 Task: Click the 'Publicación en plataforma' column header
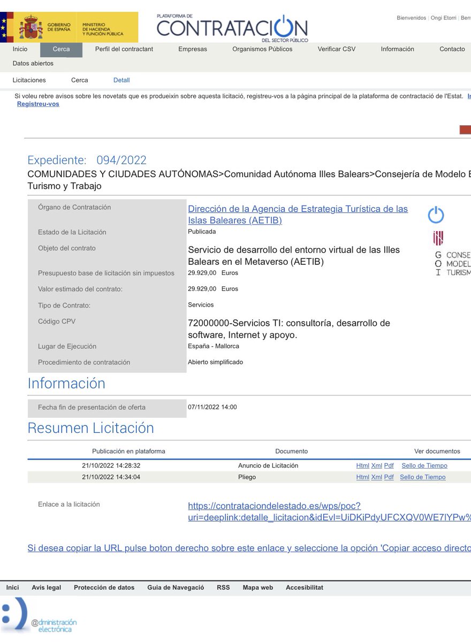(128, 452)
